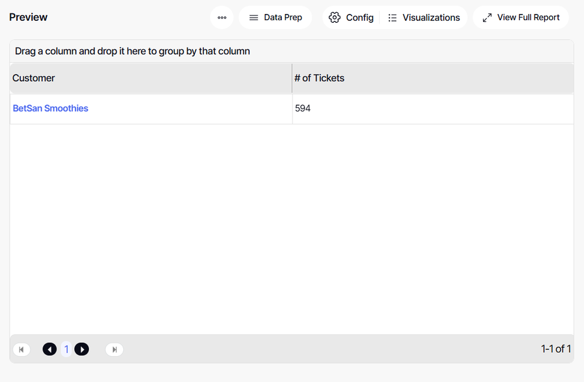
Task: Sort by the Customer column header
Action: [x=34, y=78]
